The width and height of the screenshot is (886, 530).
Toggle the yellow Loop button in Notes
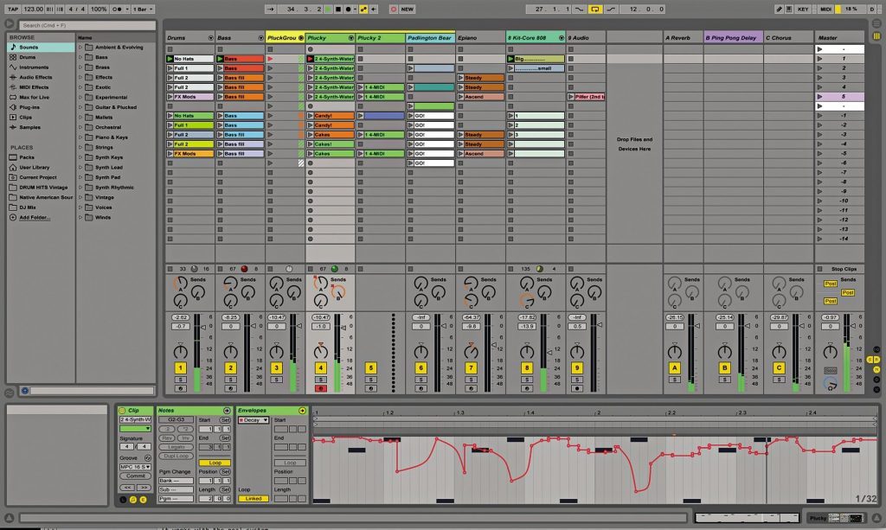coord(215,463)
